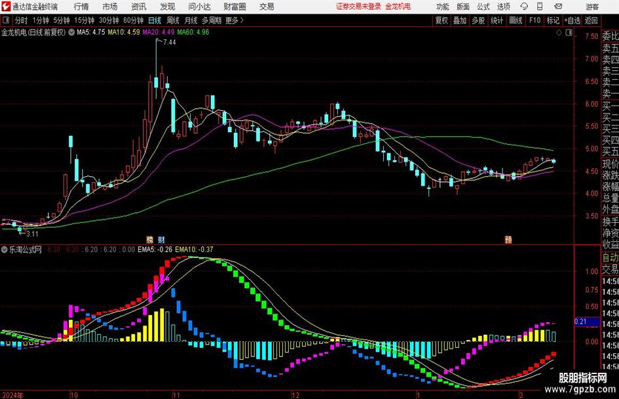Click the 预 marker icon under chart
The height and width of the screenshot is (399, 619).
tap(508, 239)
